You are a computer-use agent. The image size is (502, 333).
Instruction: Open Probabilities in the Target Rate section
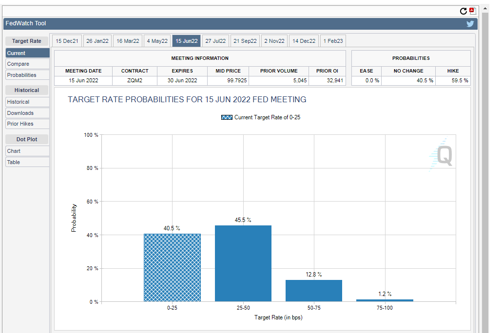pos(27,75)
